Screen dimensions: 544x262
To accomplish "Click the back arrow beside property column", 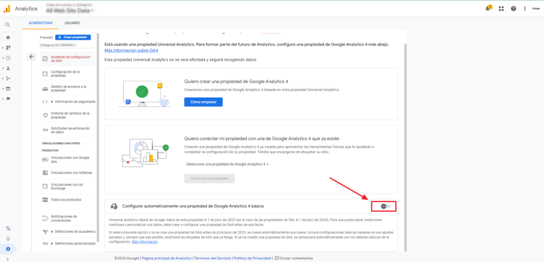I will (x=31, y=56).
